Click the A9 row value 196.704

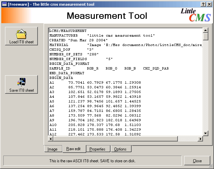76,120
